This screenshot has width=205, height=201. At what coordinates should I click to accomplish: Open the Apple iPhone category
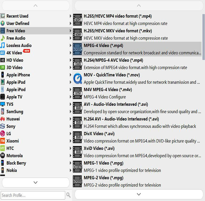36,75
